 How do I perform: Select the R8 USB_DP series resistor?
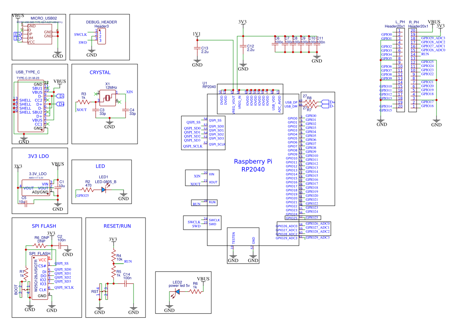[x=311, y=102]
